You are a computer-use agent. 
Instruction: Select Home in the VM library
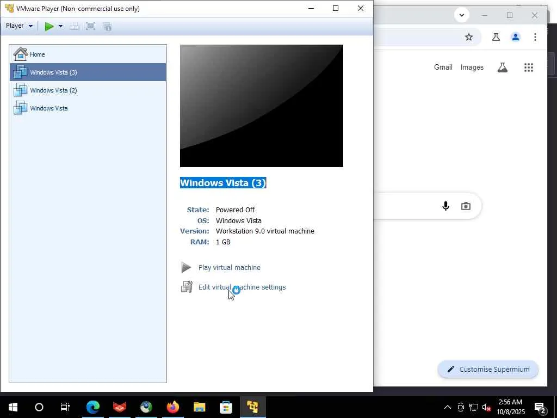click(x=88, y=54)
